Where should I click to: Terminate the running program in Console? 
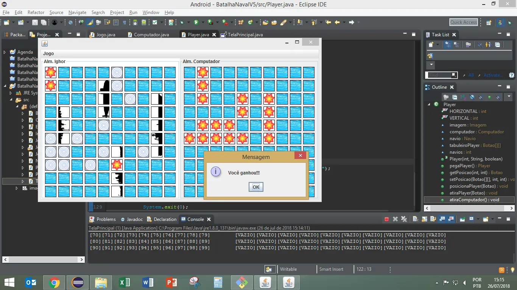[386, 219]
